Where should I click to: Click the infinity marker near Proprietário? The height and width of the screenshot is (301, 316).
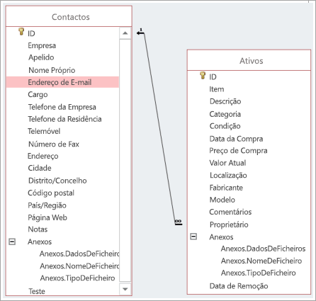point(179,222)
